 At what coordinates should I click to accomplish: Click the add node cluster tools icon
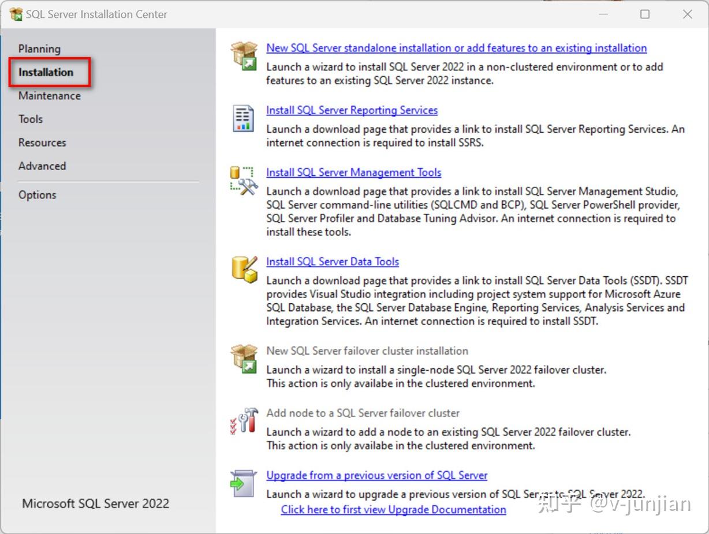tap(244, 420)
